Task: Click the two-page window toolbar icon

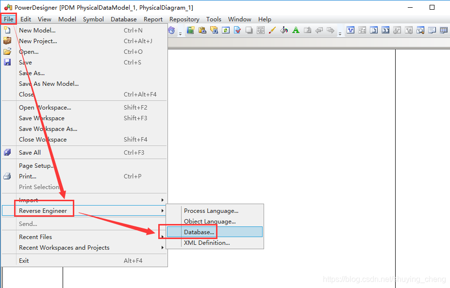Action: click(385, 30)
